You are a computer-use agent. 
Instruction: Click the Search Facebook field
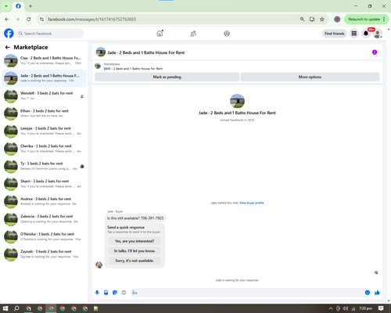[50, 34]
